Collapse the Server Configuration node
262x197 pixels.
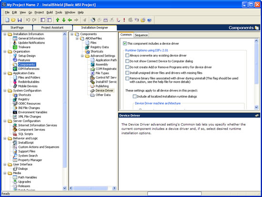point(5,121)
